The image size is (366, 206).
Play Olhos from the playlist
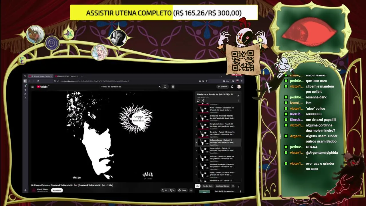click(218, 174)
